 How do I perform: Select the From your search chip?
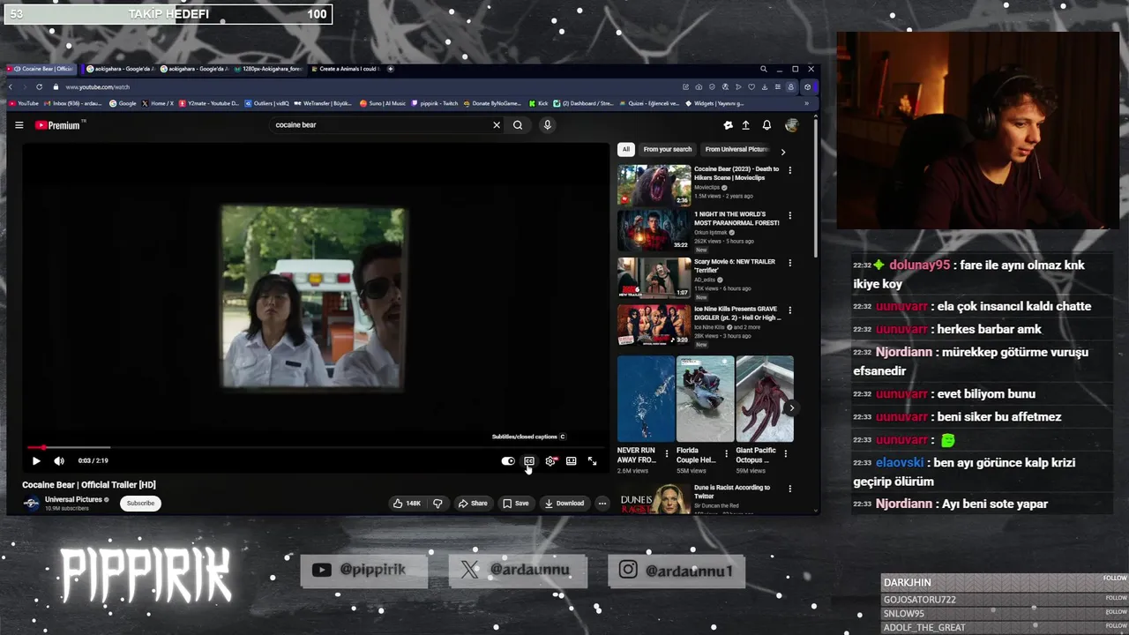[668, 149]
